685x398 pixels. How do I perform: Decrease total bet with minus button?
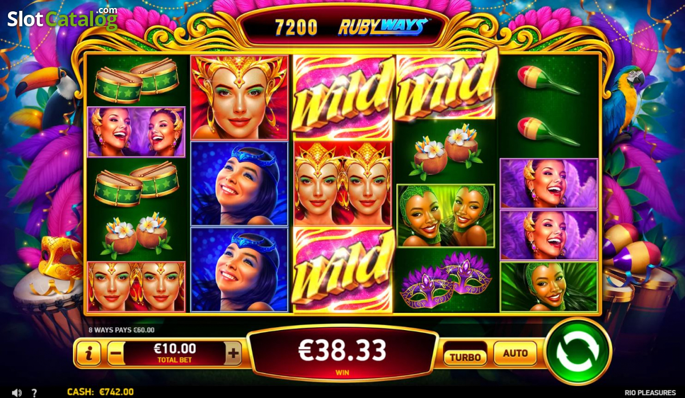[x=115, y=354]
